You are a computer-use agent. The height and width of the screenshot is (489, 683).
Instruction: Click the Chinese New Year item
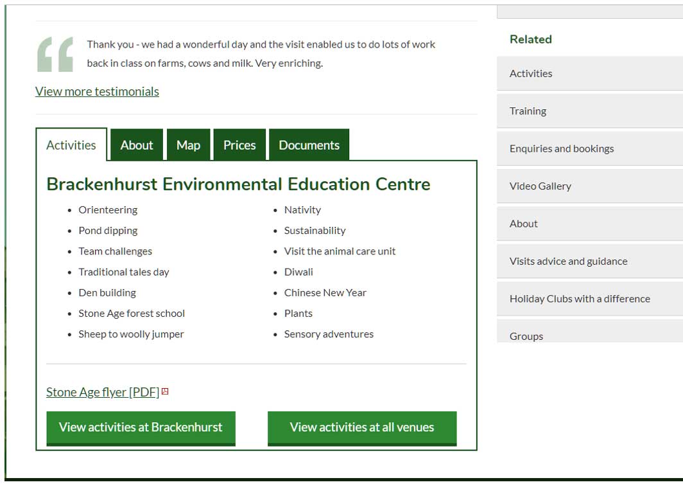325,293
